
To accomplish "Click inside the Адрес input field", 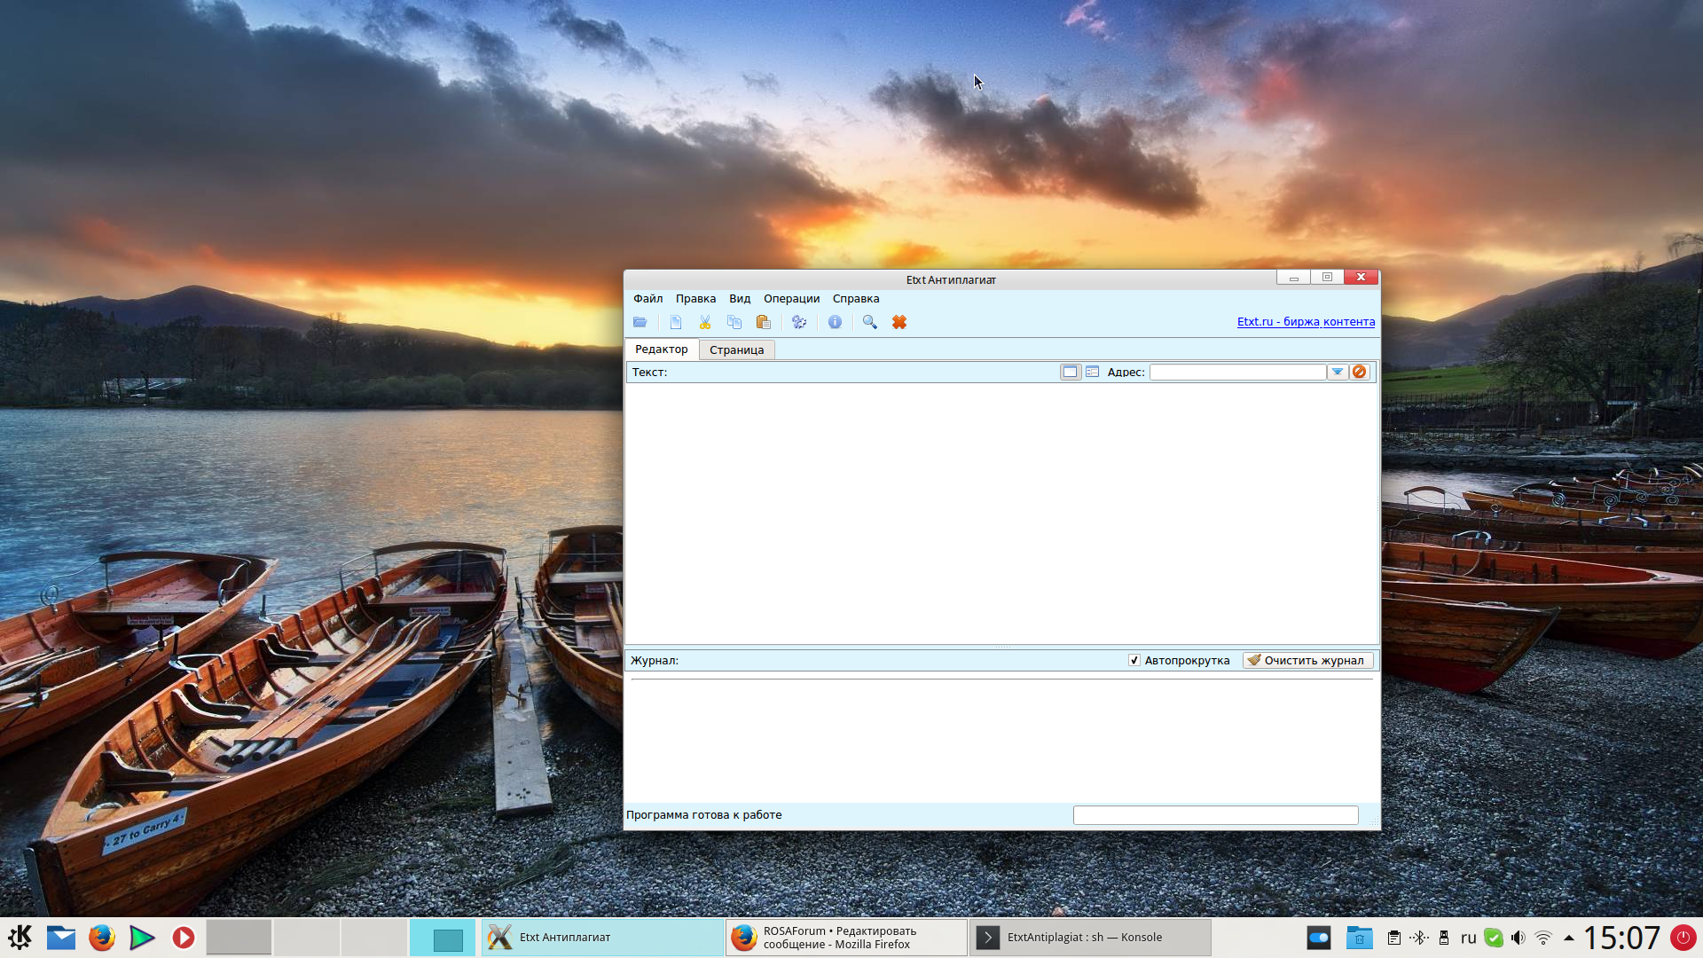I will click(1237, 372).
